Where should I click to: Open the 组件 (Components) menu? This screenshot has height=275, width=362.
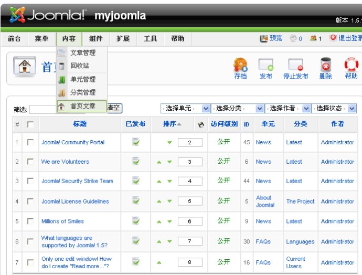click(96, 38)
